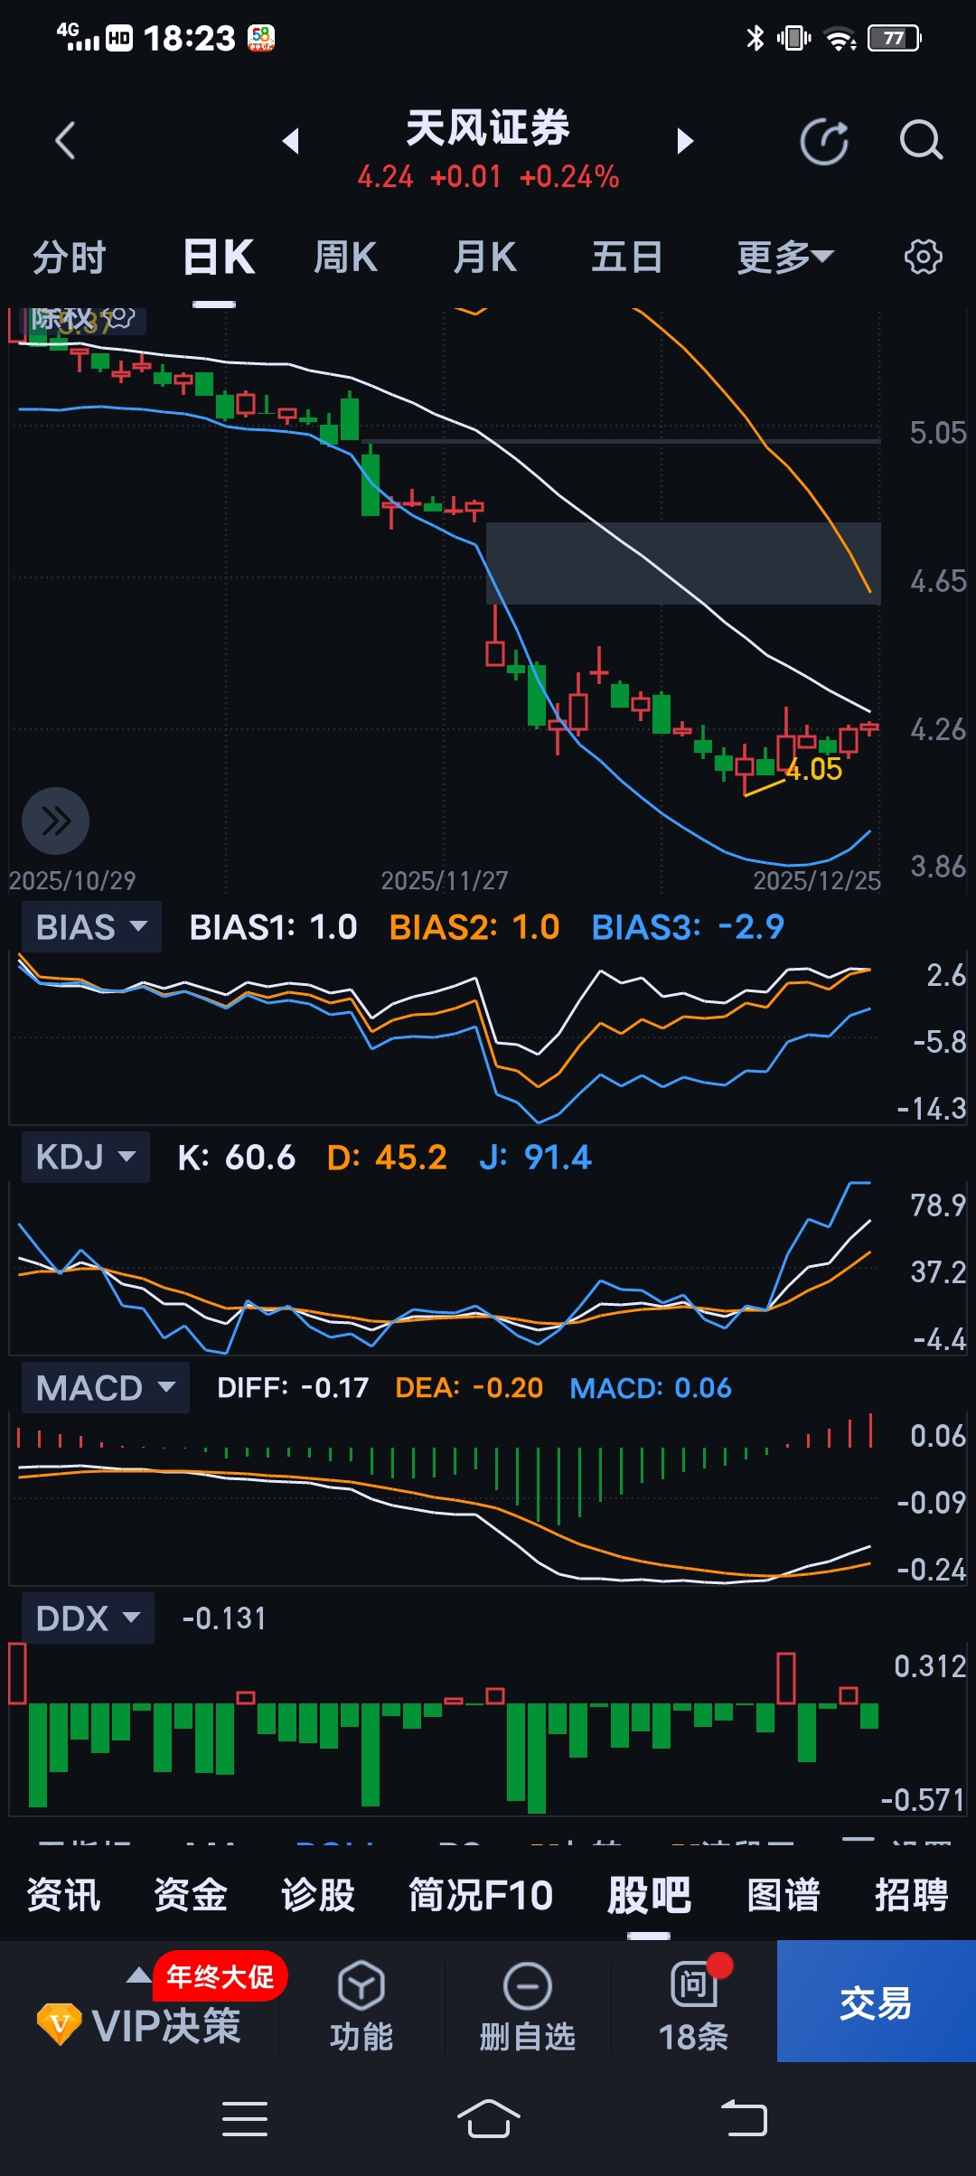
Task: Tap the 2025/12/25 date label
Action: [x=817, y=880]
